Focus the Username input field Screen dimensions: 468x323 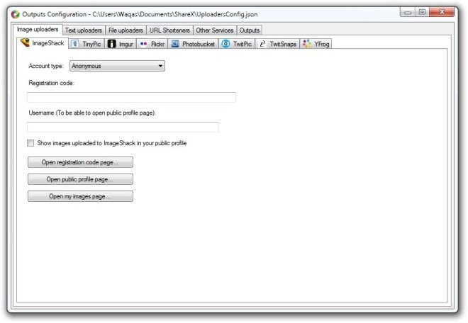[123, 127]
